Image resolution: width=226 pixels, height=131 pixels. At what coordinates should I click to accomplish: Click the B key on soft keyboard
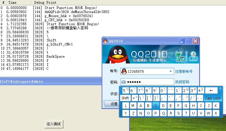(148, 105)
